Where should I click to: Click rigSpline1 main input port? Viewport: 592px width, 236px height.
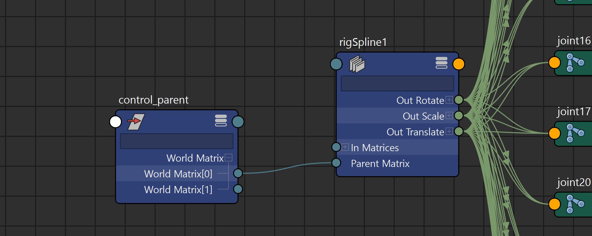[x=336, y=64]
